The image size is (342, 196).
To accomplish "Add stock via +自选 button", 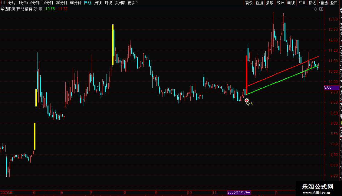I will (x=323, y=3).
